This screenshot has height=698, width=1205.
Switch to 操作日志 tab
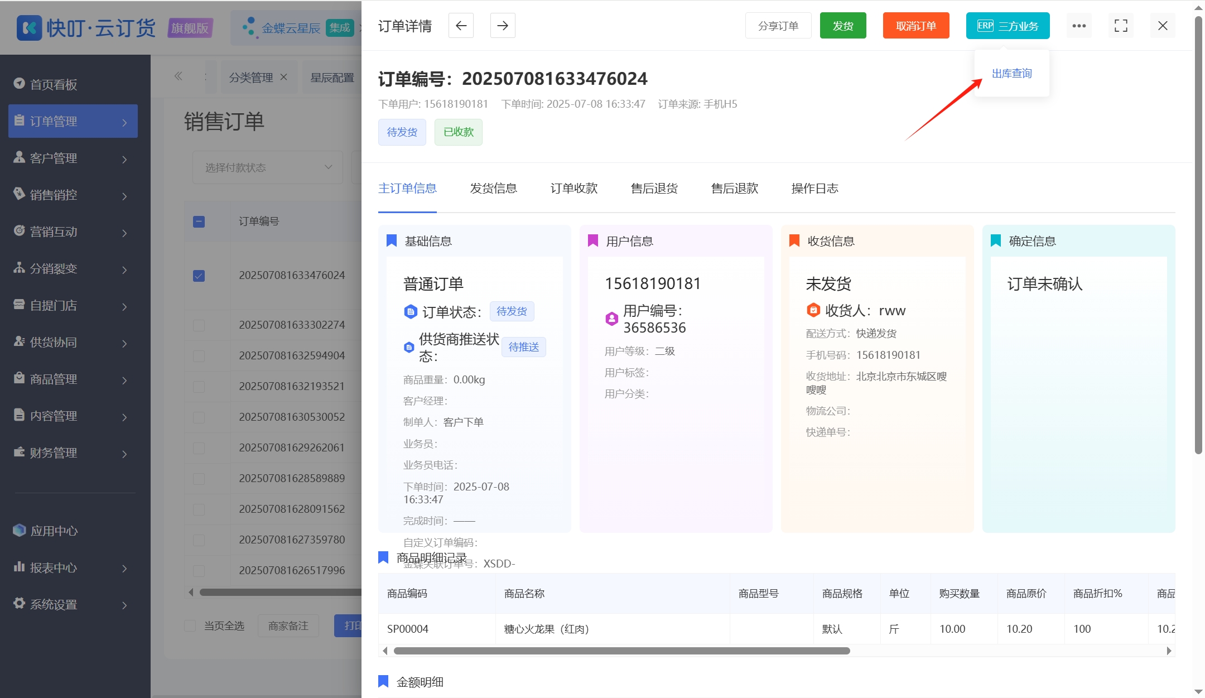(814, 189)
